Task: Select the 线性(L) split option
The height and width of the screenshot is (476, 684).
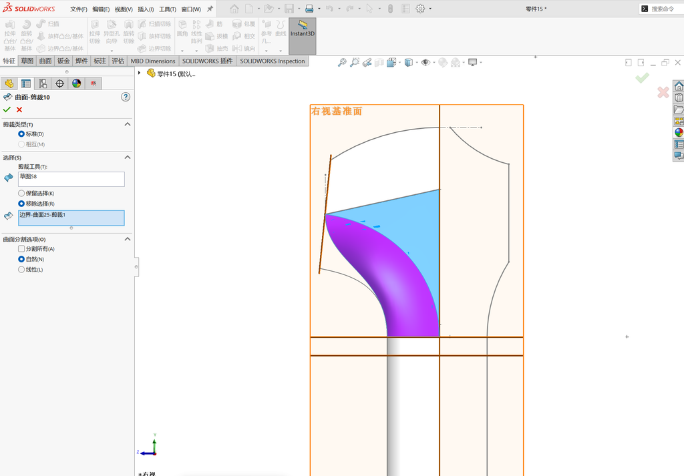Action: coord(21,270)
